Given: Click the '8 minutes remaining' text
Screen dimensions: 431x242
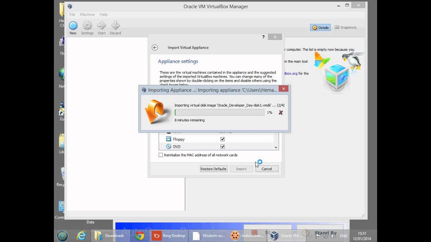Looking at the screenshot, I should click(x=190, y=120).
